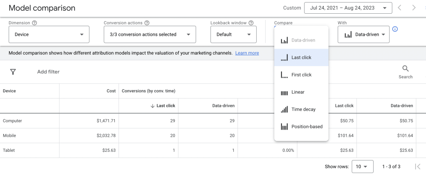Open the date range picker
The image size is (426, 175).
(x=348, y=8)
